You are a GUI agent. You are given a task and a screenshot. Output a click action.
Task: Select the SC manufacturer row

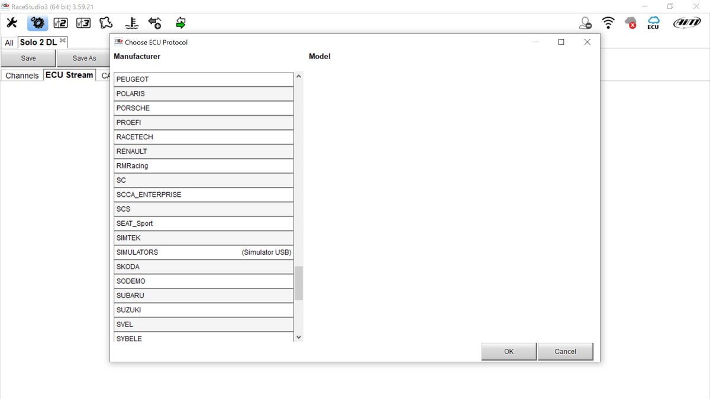[x=204, y=180]
